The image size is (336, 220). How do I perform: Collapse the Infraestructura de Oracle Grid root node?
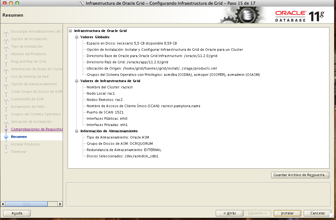tap(70, 31)
